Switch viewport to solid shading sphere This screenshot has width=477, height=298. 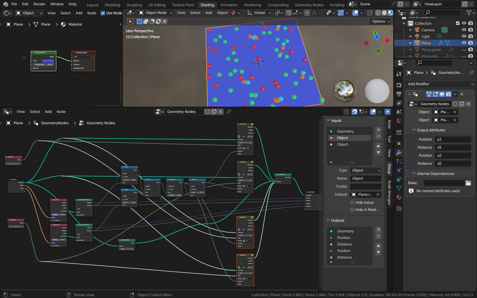[384, 13]
